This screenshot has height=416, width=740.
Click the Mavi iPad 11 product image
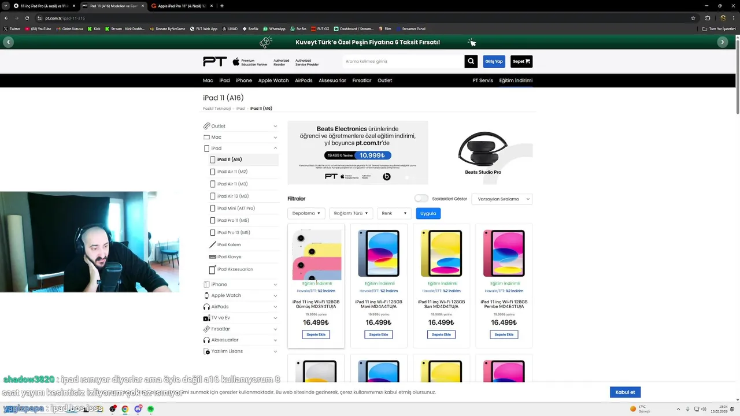click(379, 253)
